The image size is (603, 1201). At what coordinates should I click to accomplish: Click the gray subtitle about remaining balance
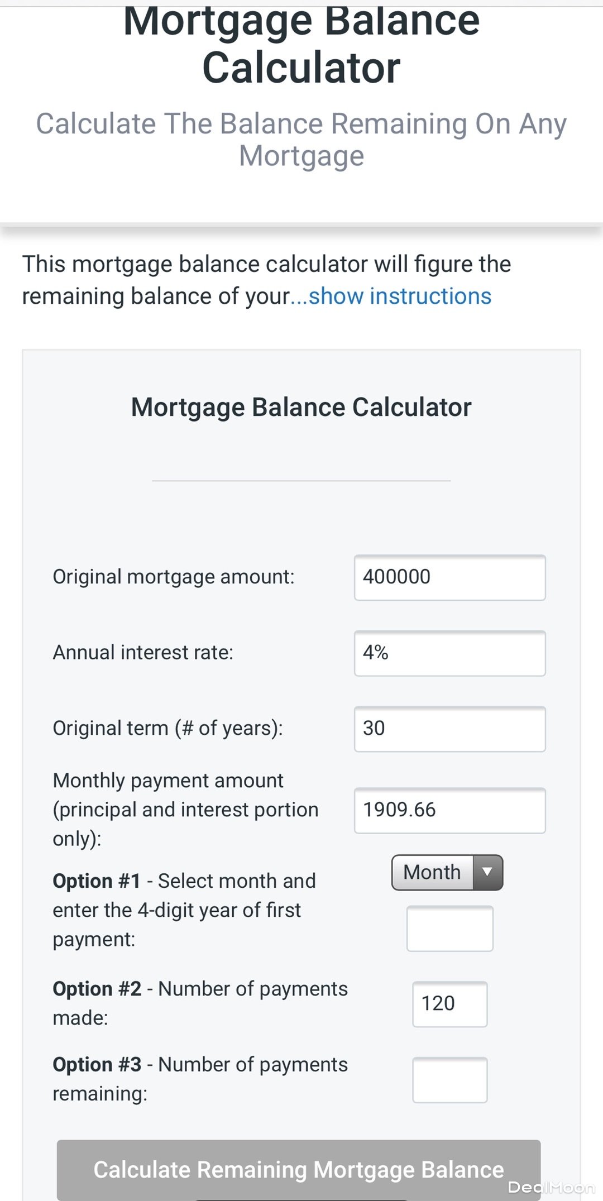pos(301,140)
